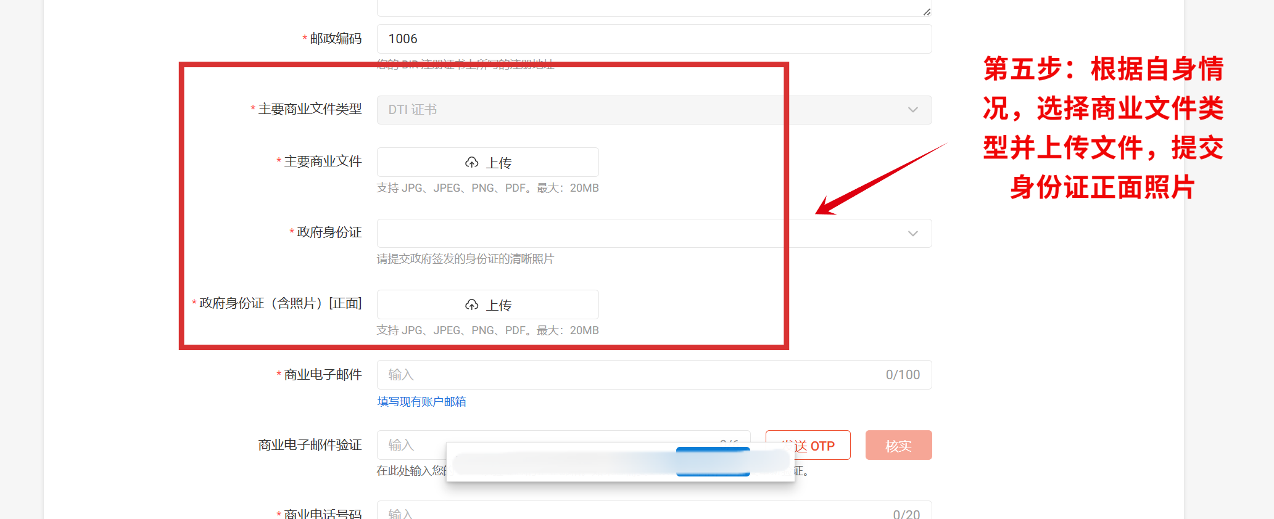Click the chevron of the DTI 证书 dropdown
This screenshot has height=519, width=1274.
(x=912, y=110)
